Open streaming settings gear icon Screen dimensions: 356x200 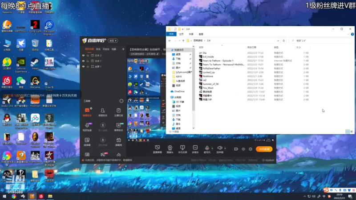[251, 149]
